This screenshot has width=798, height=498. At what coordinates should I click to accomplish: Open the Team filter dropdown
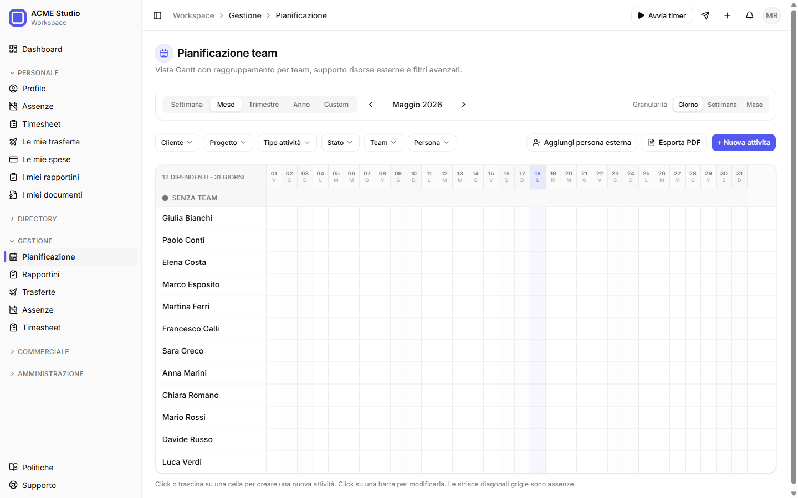(x=383, y=143)
